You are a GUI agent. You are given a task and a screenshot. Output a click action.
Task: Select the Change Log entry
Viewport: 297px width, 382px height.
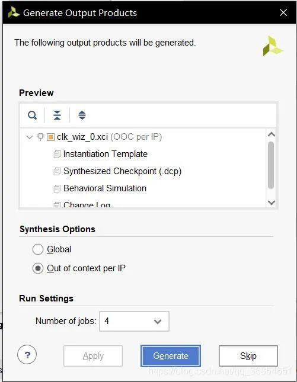[87, 205]
